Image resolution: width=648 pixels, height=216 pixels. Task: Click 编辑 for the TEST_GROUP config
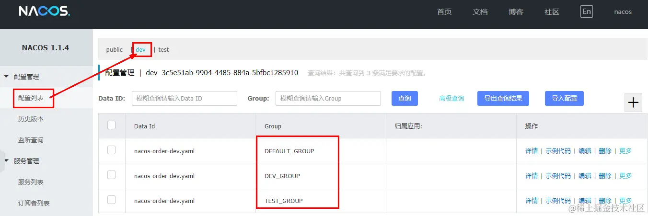(585, 201)
